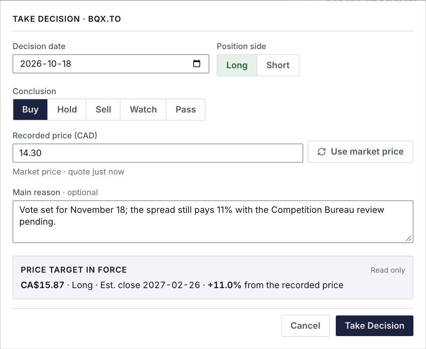Click the Use market price button
This screenshot has height=349, width=426.
(361, 152)
